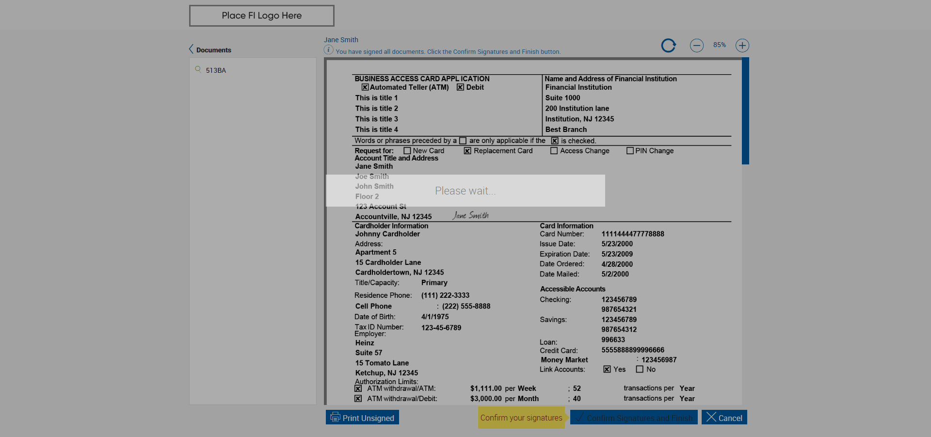Click Credit Card number 5555888899996666
931x437 pixels.
click(633, 350)
